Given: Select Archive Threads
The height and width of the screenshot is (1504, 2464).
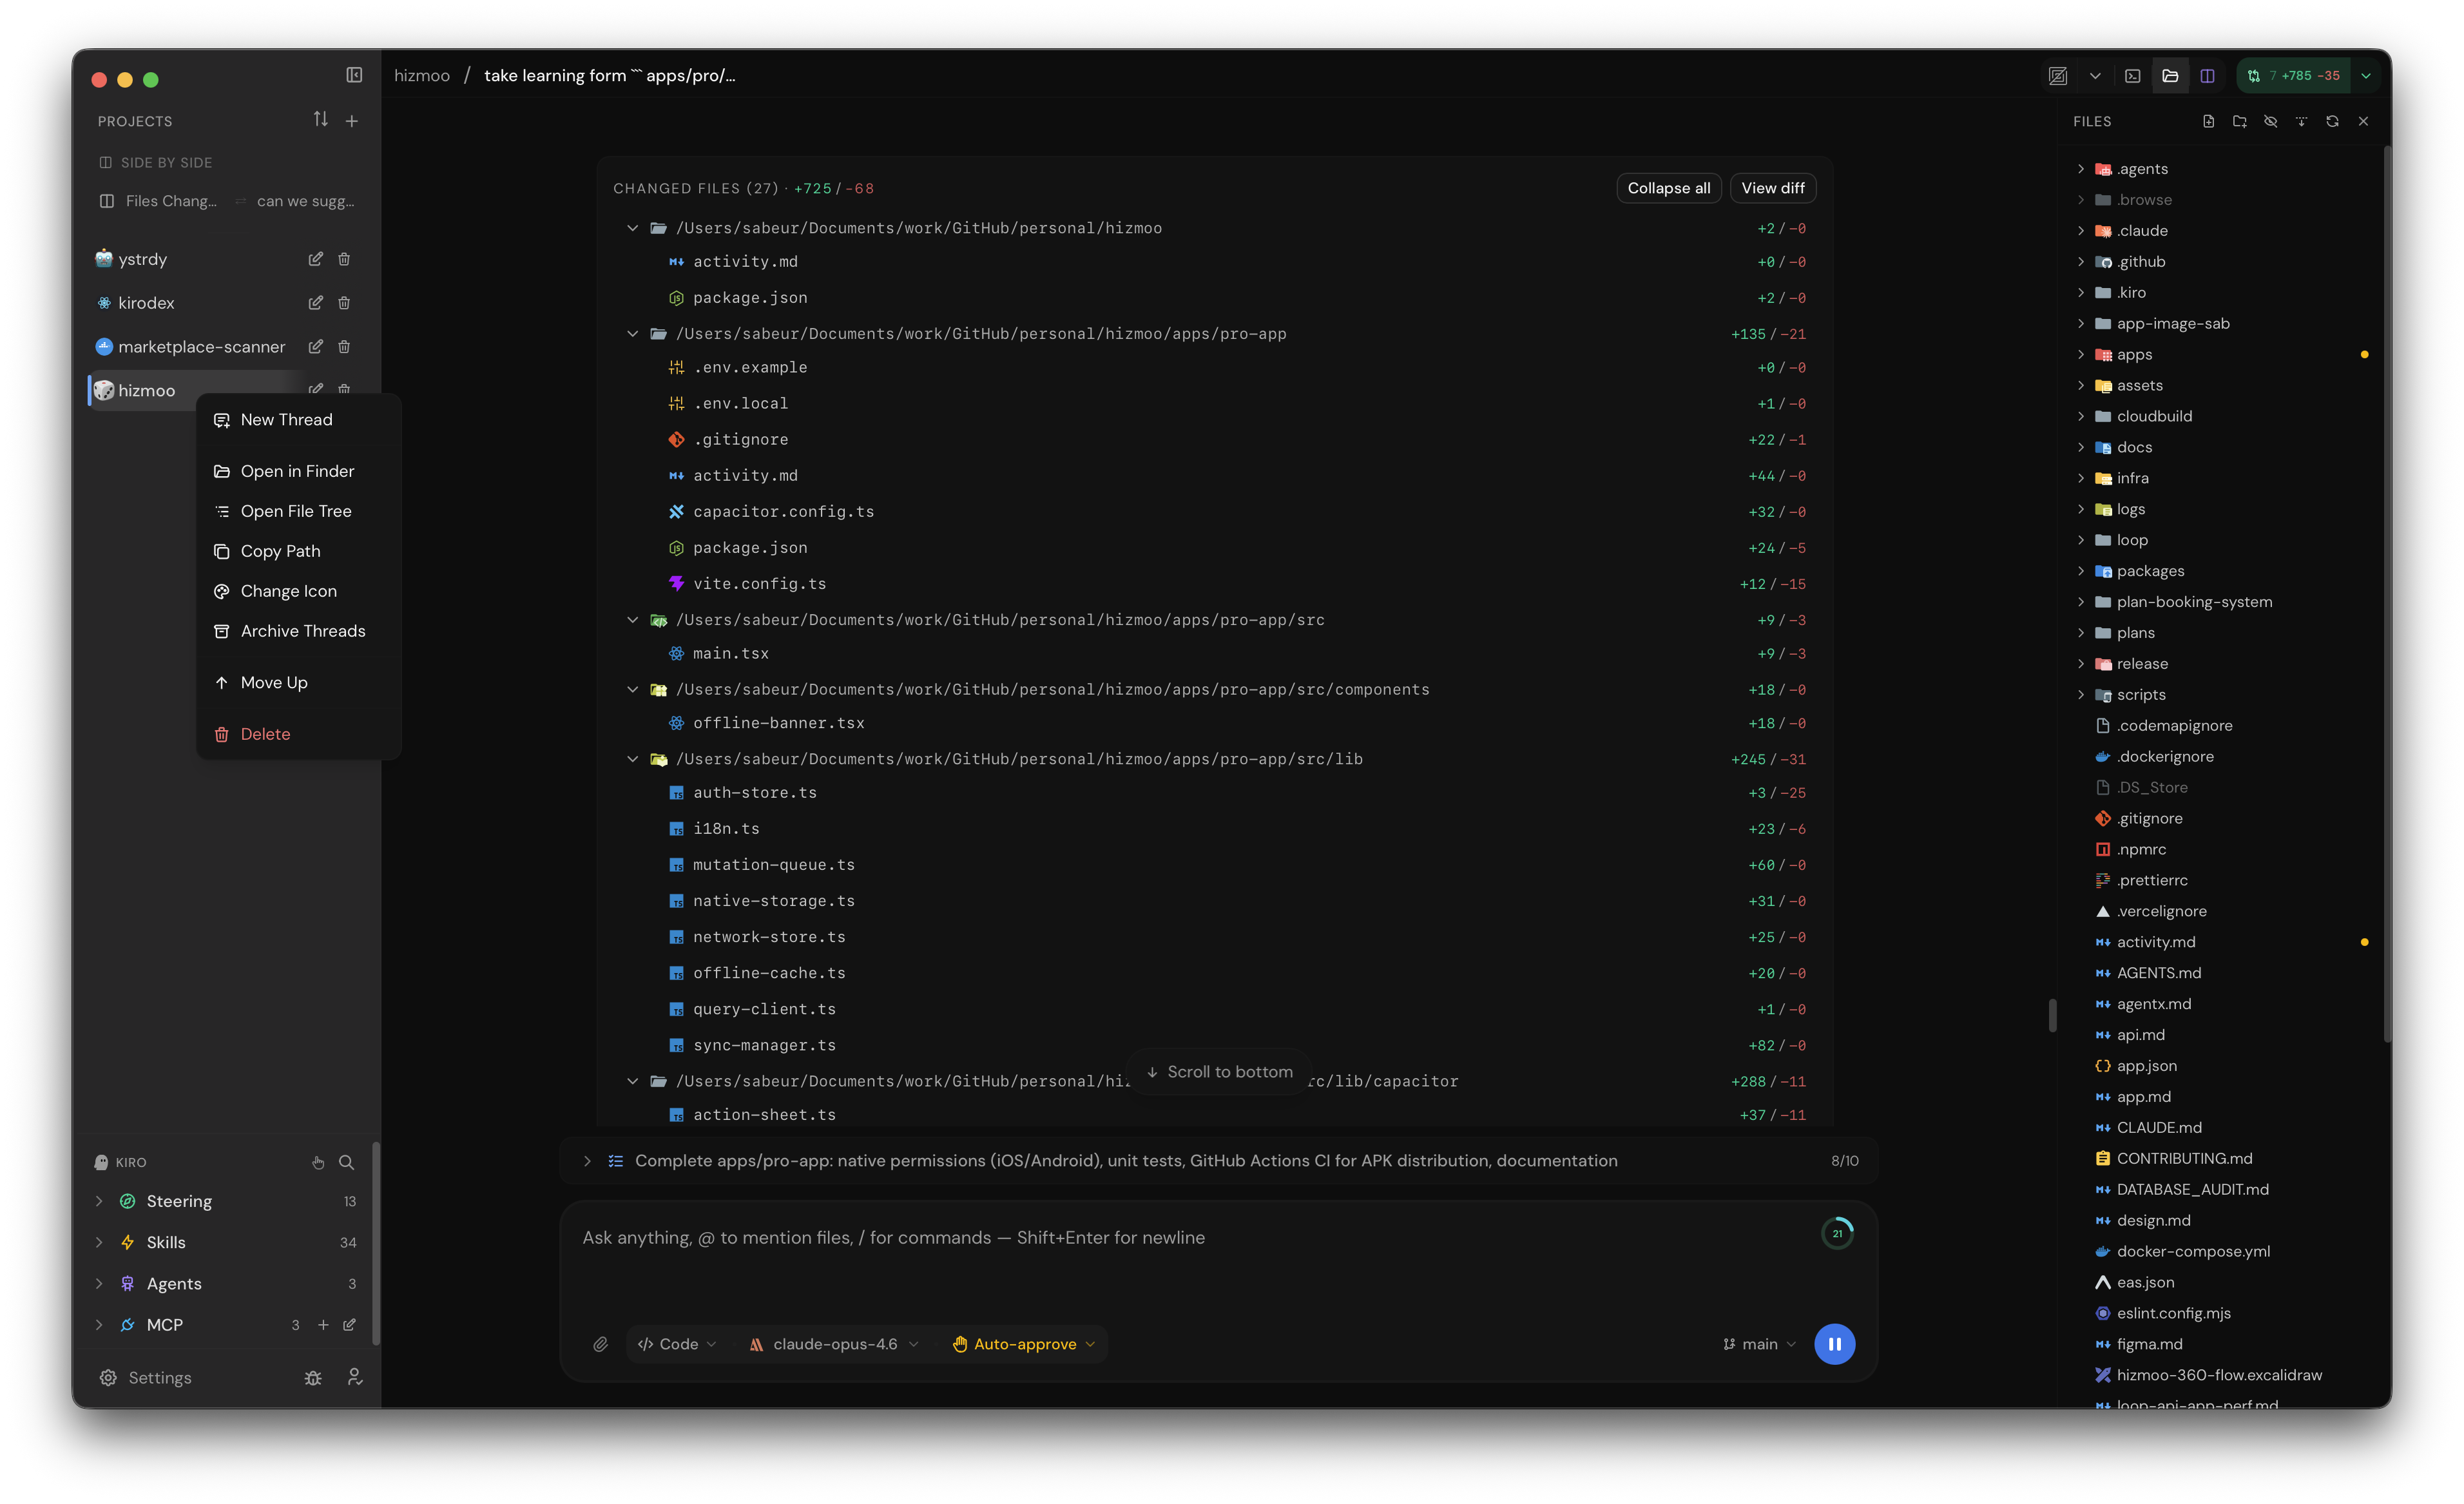Looking at the screenshot, I should point(298,631).
